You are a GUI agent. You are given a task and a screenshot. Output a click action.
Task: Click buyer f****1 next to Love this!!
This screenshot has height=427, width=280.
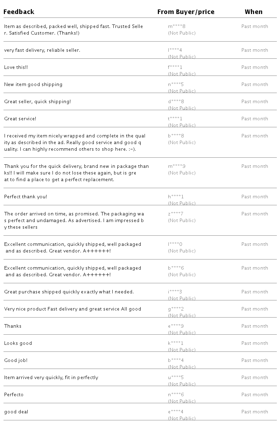click(175, 67)
